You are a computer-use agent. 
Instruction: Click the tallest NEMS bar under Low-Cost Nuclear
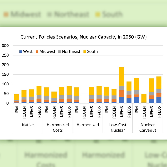[122, 85]
